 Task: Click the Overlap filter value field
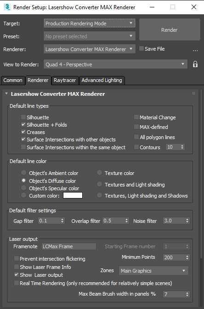tap(113, 221)
